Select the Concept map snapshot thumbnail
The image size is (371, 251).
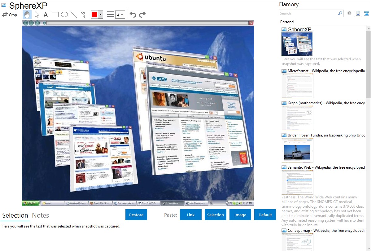point(297,242)
